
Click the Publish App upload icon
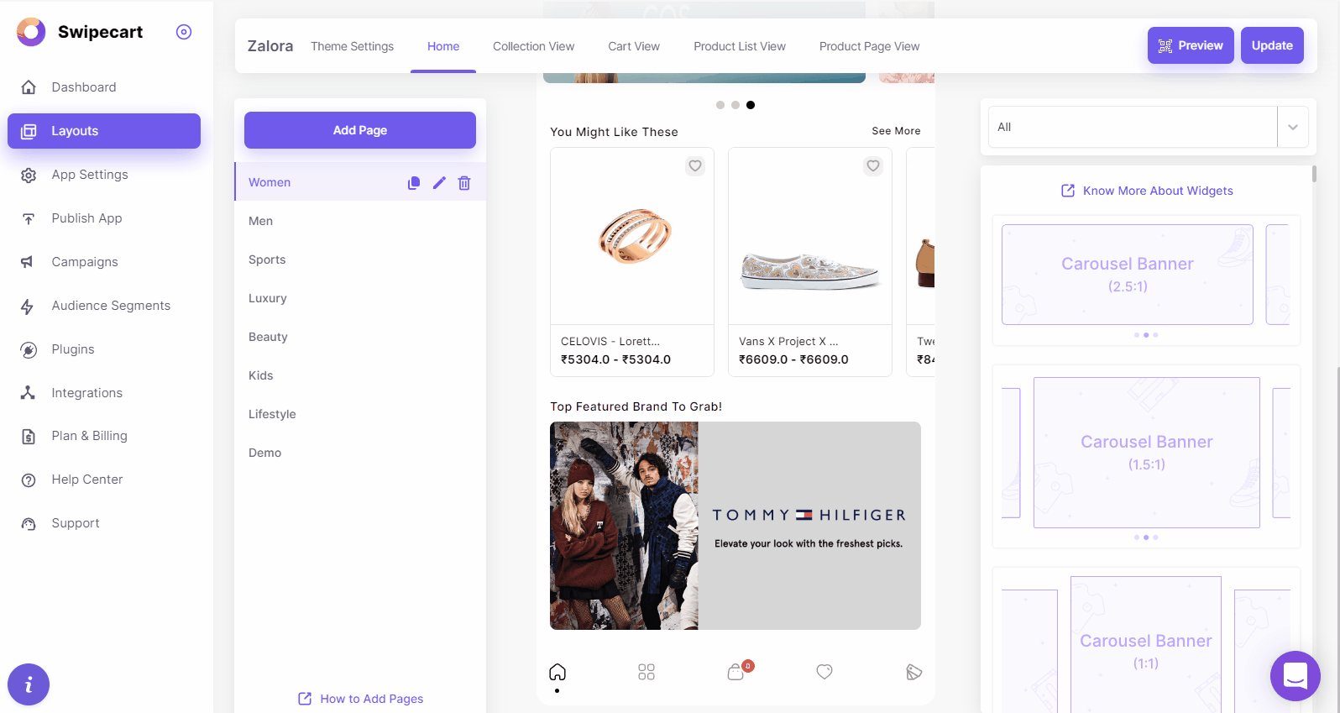click(29, 218)
